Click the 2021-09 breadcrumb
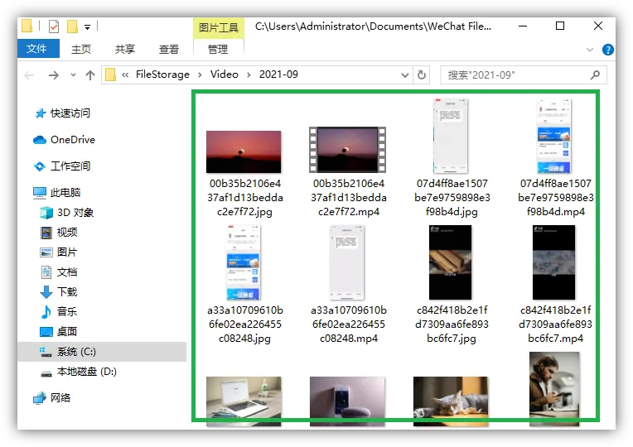633x447 pixels. 278,74
